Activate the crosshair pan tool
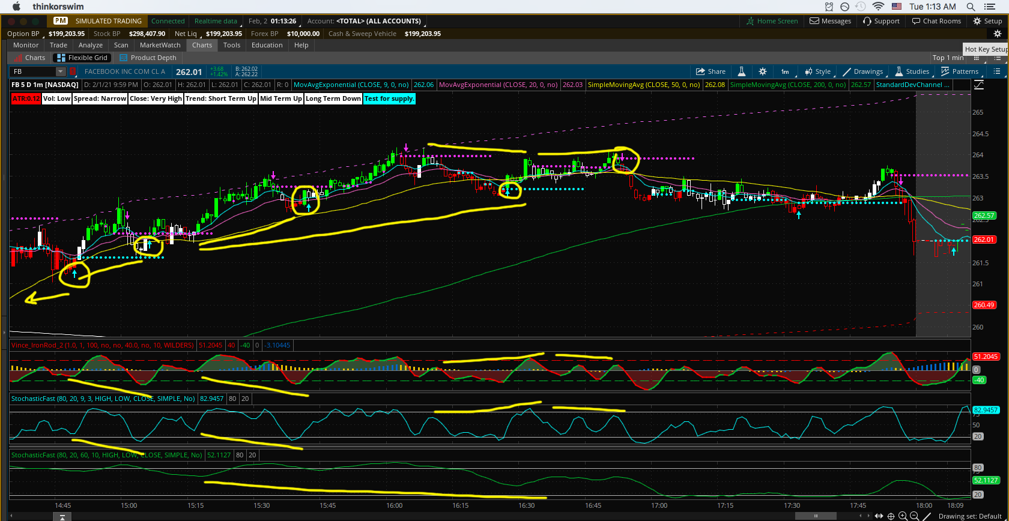The width and height of the screenshot is (1009, 521). tap(891, 516)
